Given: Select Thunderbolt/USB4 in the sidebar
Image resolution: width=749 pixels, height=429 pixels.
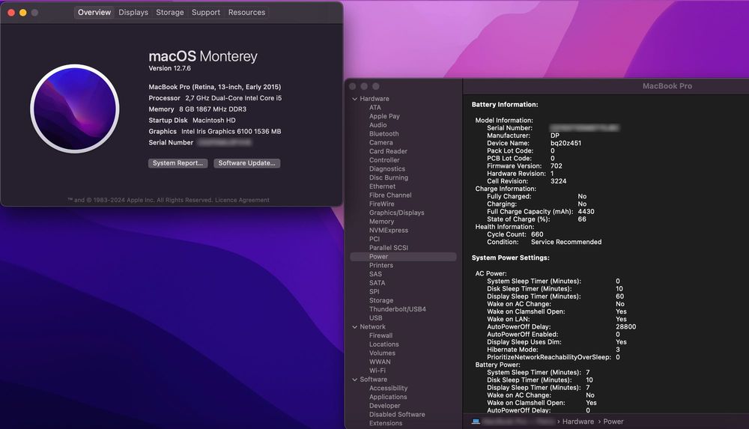Looking at the screenshot, I should pos(398,309).
